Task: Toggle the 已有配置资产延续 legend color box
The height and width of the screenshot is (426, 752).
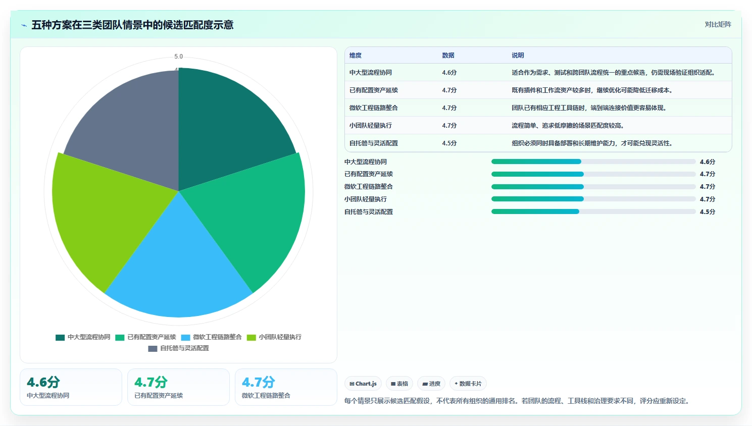Action: click(x=120, y=338)
